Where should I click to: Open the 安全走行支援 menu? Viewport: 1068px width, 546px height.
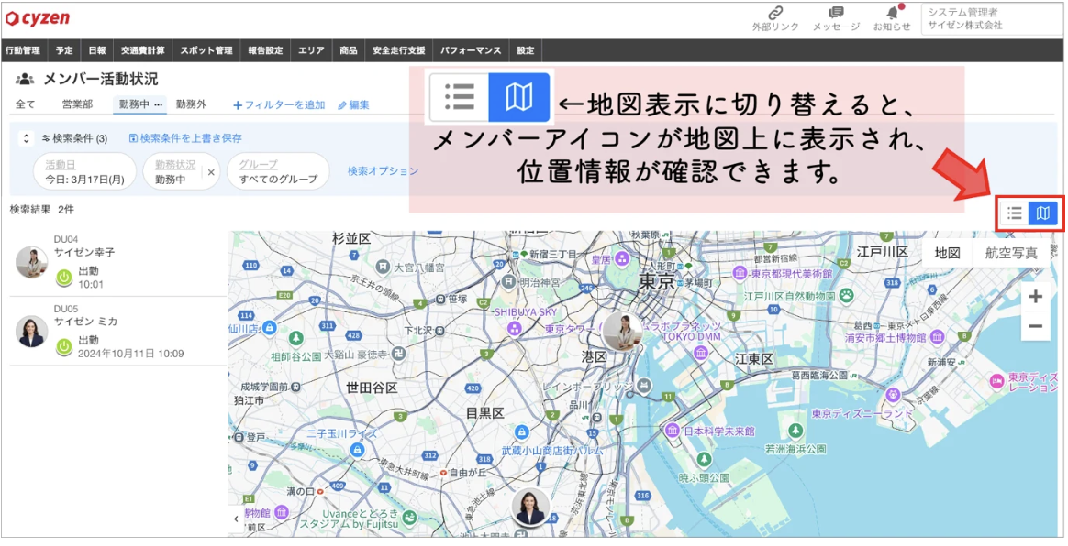(399, 50)
